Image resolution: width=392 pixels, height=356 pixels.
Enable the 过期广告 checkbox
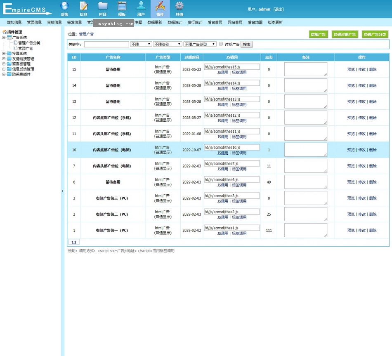[x=221, y=44]
